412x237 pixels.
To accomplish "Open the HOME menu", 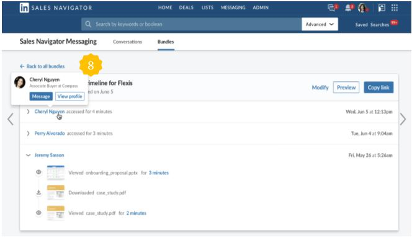I will (165, 7).
